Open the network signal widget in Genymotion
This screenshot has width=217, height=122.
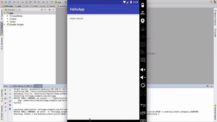142,52
